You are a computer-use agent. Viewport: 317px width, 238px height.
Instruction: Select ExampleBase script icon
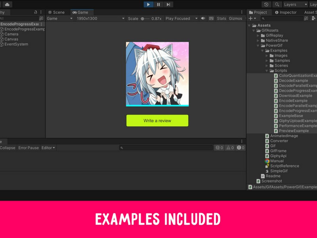pos(276,116)
